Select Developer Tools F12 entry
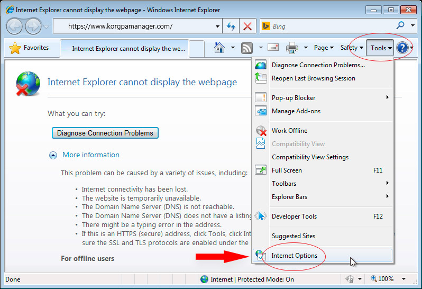The height and width of the screenshot is (289, 422). tap(323, 216)
